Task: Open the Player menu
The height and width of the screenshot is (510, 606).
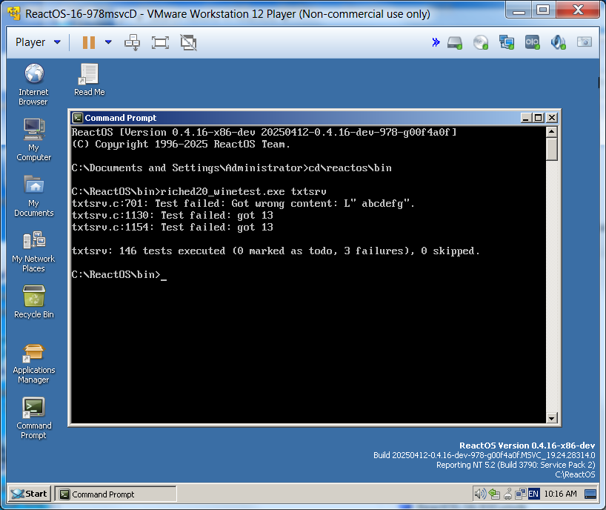Action: point(38,42)
